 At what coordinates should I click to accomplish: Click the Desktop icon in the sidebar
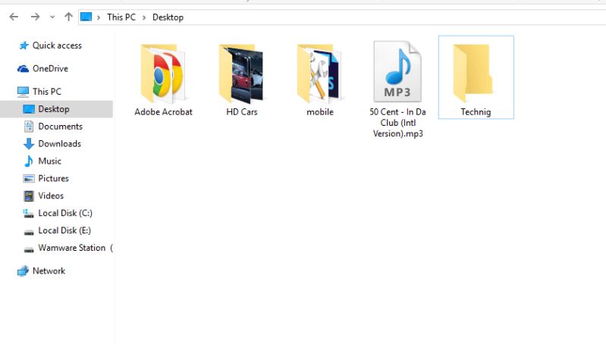(x=29, y=109)
